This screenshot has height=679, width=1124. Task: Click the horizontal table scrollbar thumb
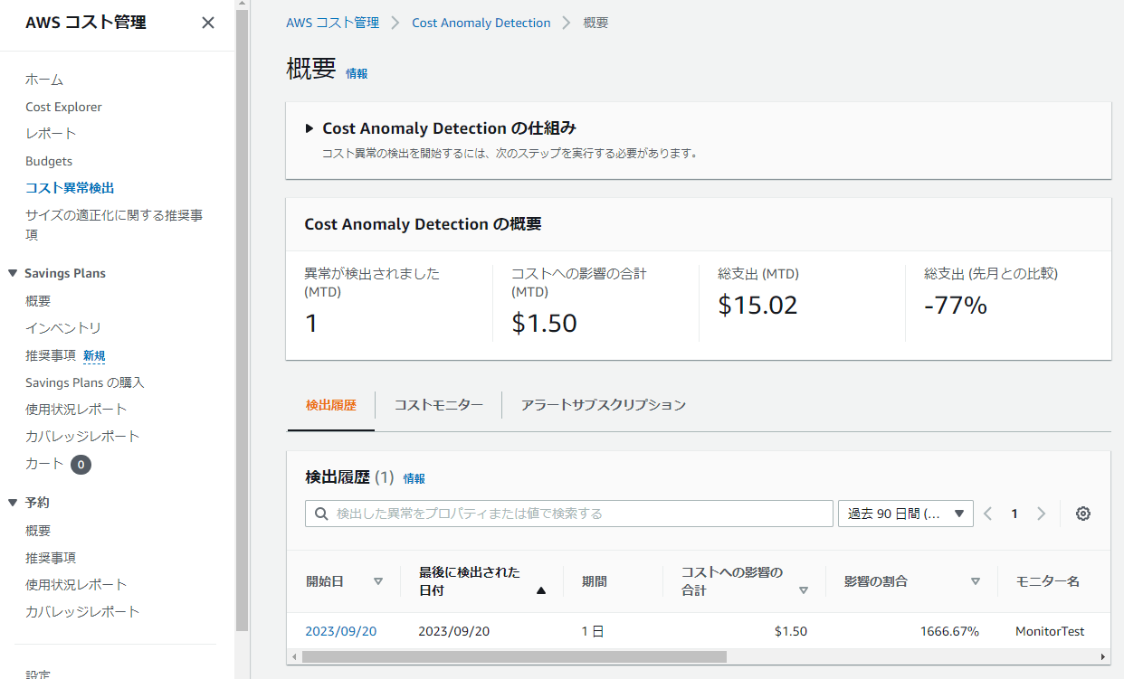pos(513,657)
